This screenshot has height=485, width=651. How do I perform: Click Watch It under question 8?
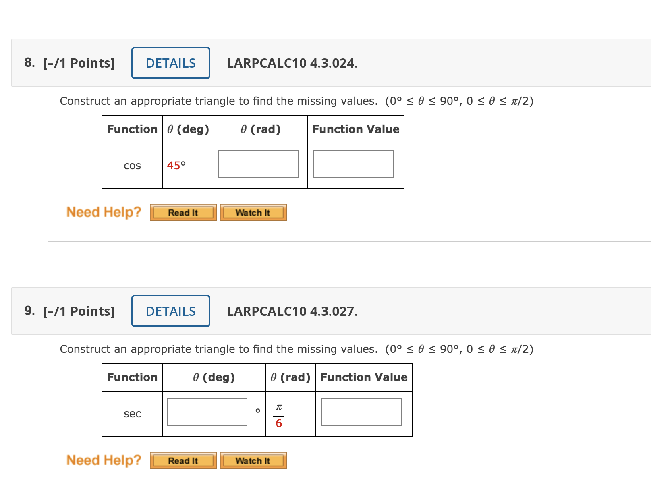pyautogui.click(x=253, y=212)
